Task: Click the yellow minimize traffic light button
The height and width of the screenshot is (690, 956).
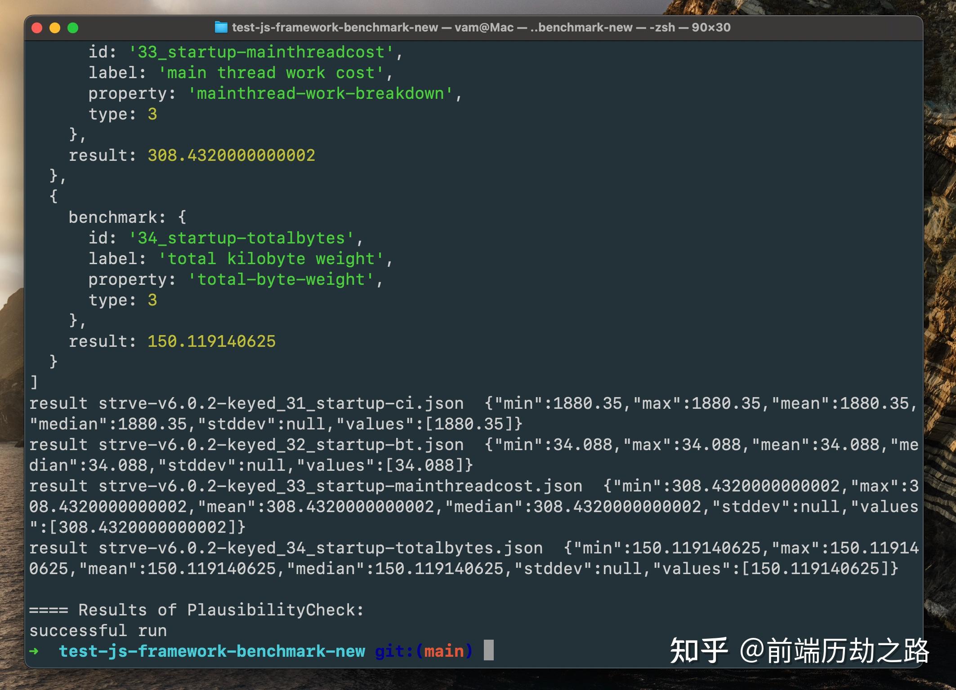Action: tap(54, 27)
